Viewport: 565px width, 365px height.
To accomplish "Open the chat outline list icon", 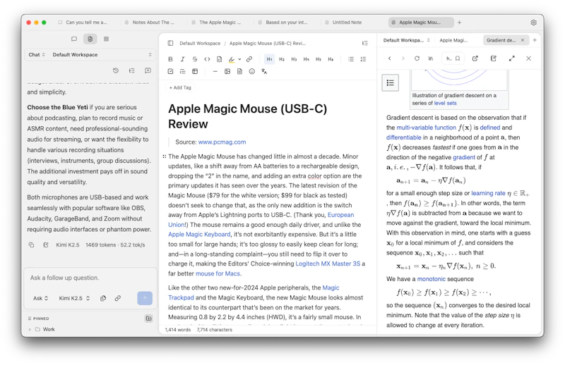I will (x=132, y=70).
